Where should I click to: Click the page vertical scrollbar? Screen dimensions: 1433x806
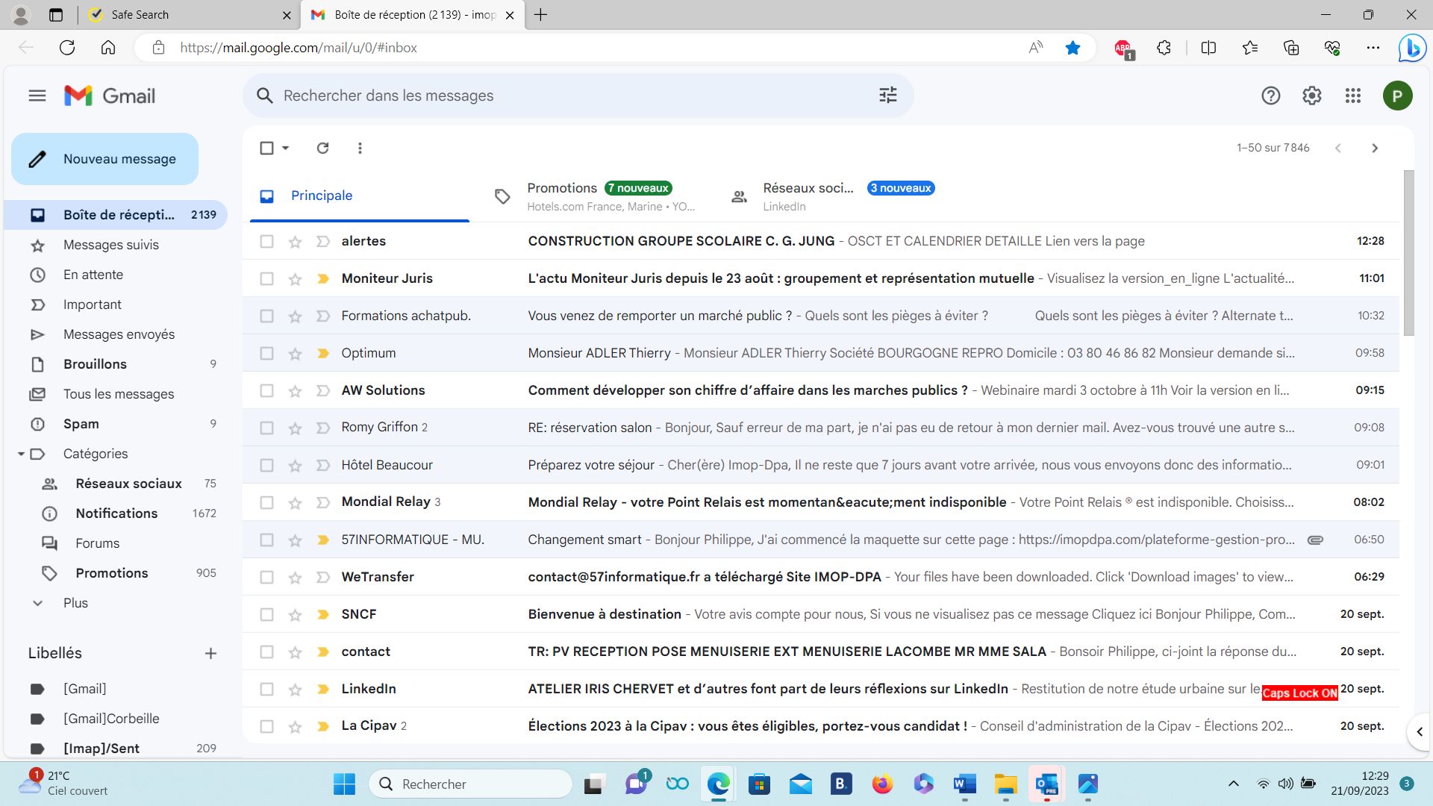[1408, 254]
